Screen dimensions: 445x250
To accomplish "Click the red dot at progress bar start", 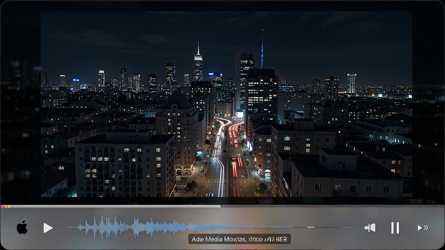I will 3,206.
